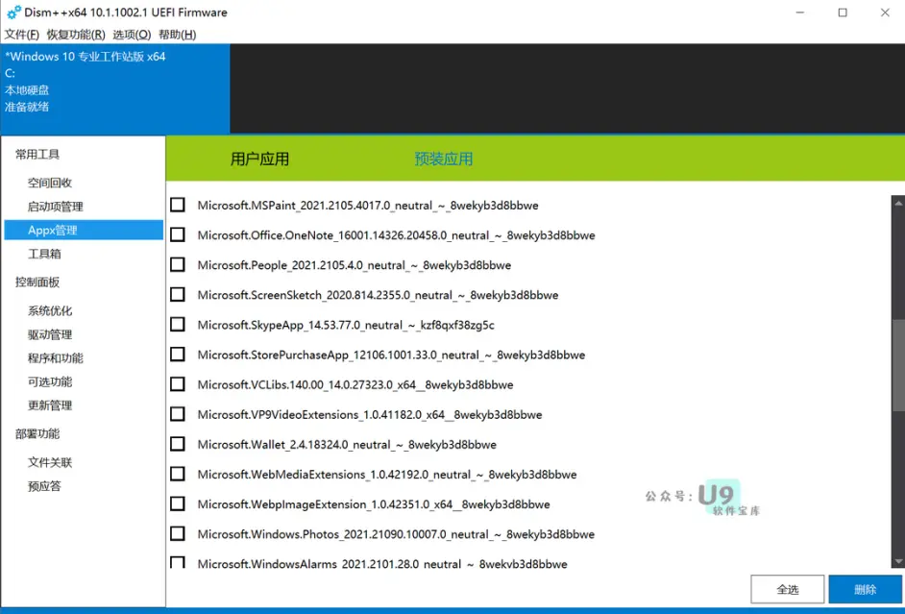Image resolution: width=905 pixels, height=614 pixels.
Task: Click the scrollbar up arrow
Action: click(x=898, y=203)
